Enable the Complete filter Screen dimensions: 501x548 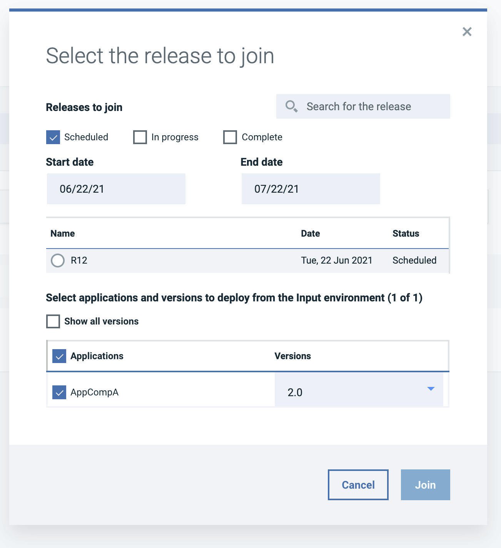(x=230, y=137)
